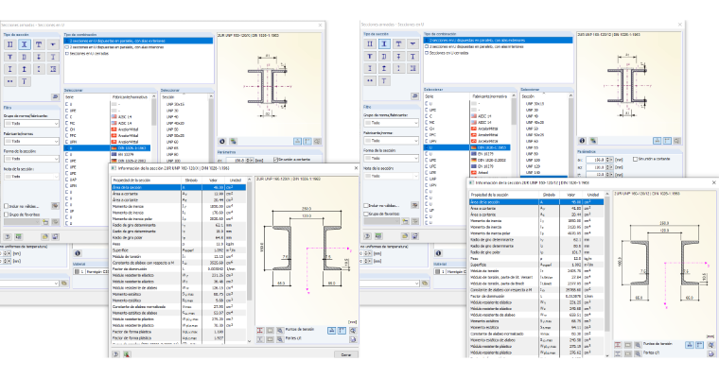This screenshot has width=719, height=378.
Task: Open 'Nota de la sección' dropdown in right dialog
Action: click(392, 176)
